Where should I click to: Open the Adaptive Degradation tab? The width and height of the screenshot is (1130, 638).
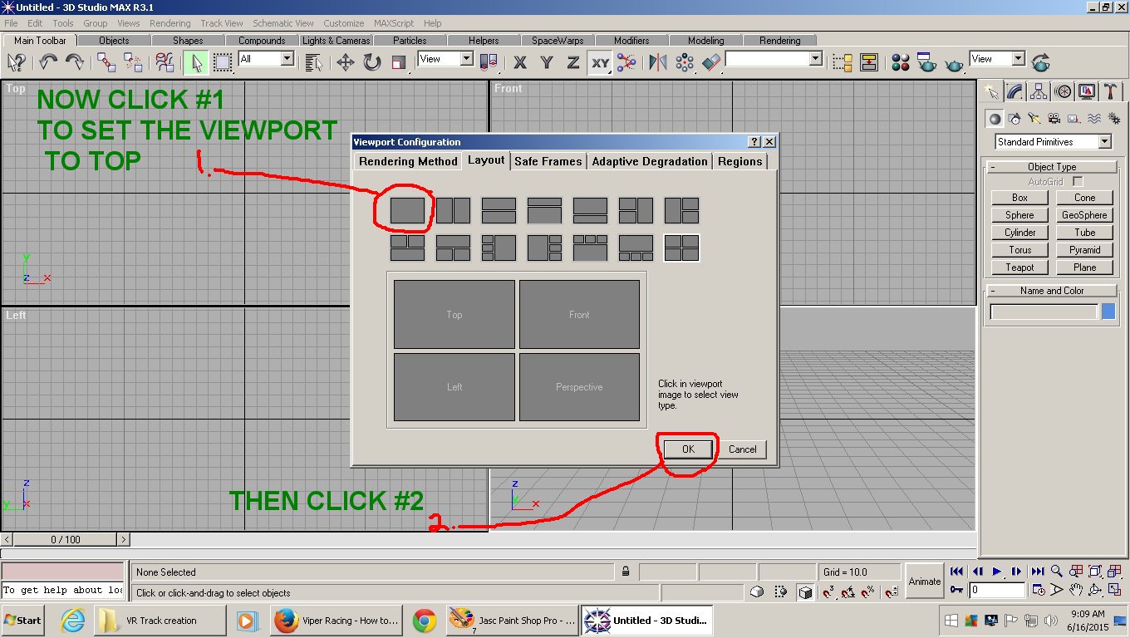650,161
